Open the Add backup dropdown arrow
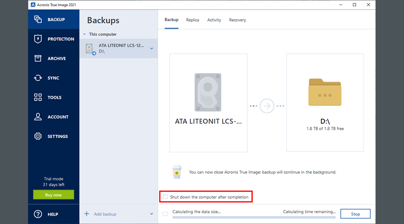 pyautogui.click(x=151, y=214)
